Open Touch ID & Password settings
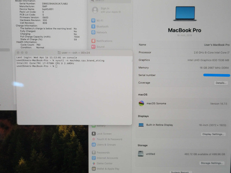This screenshot has width=231, height=173. [x=107, y=139]
